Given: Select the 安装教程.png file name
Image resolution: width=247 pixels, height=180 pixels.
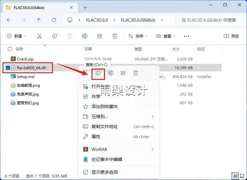Looking at the screenshot, I should pyautogui.click(x=29, y=85).
